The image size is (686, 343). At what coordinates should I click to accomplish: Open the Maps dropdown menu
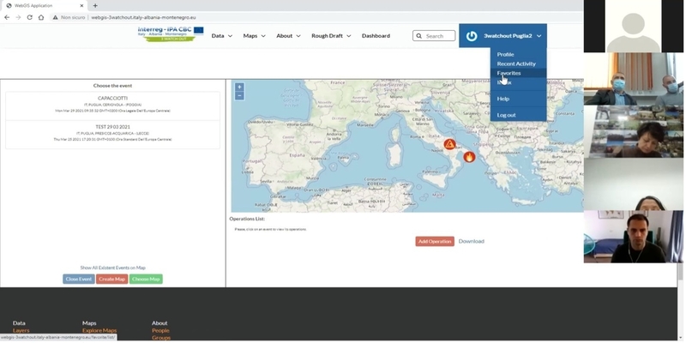tap(254, 36)
